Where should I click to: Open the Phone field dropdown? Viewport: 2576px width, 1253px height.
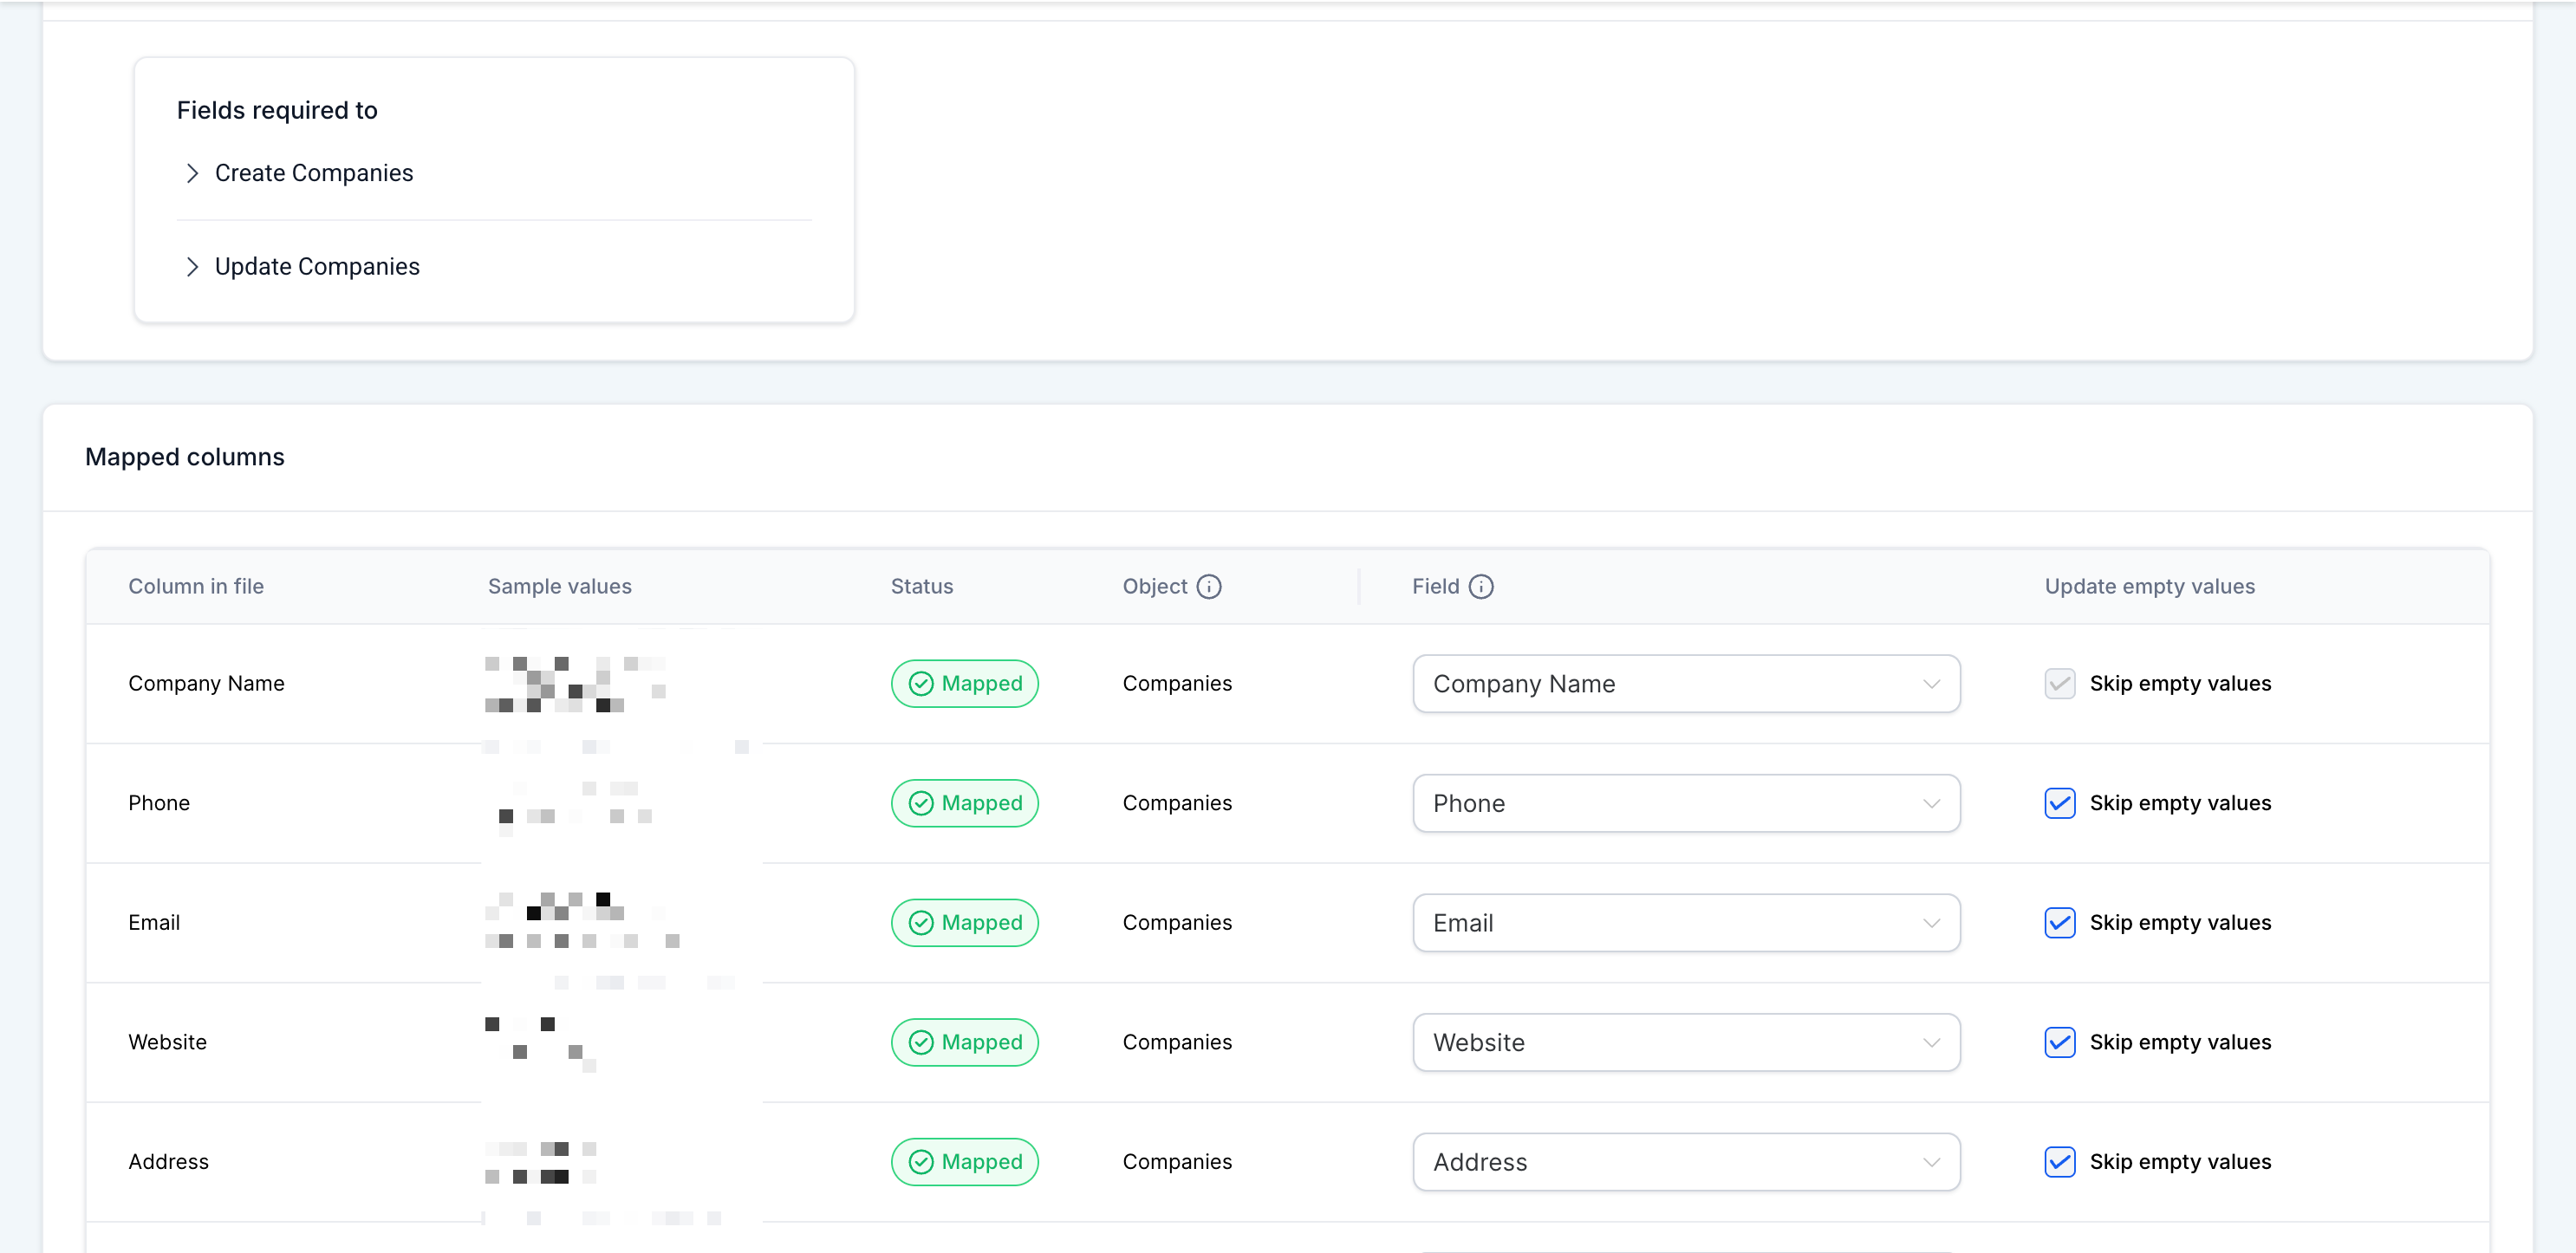pyautogui.click(x=1686, y=803)
